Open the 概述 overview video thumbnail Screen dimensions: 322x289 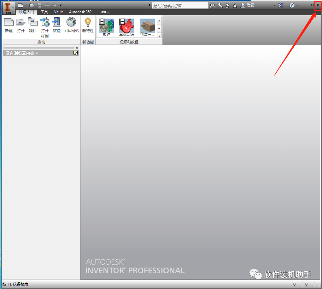tap(107, 27)
